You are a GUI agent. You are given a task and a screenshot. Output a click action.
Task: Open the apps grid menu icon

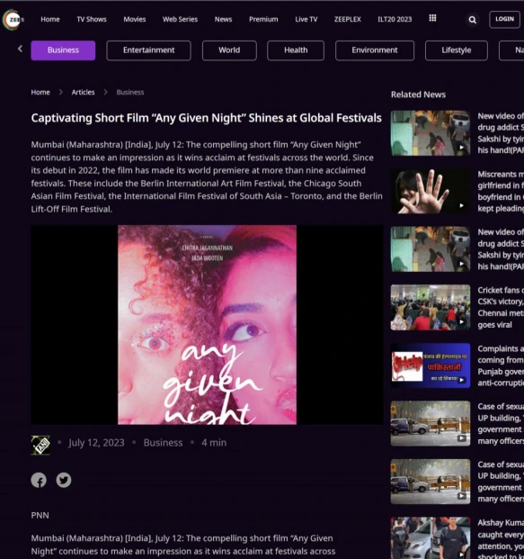(x=432, y=18)
